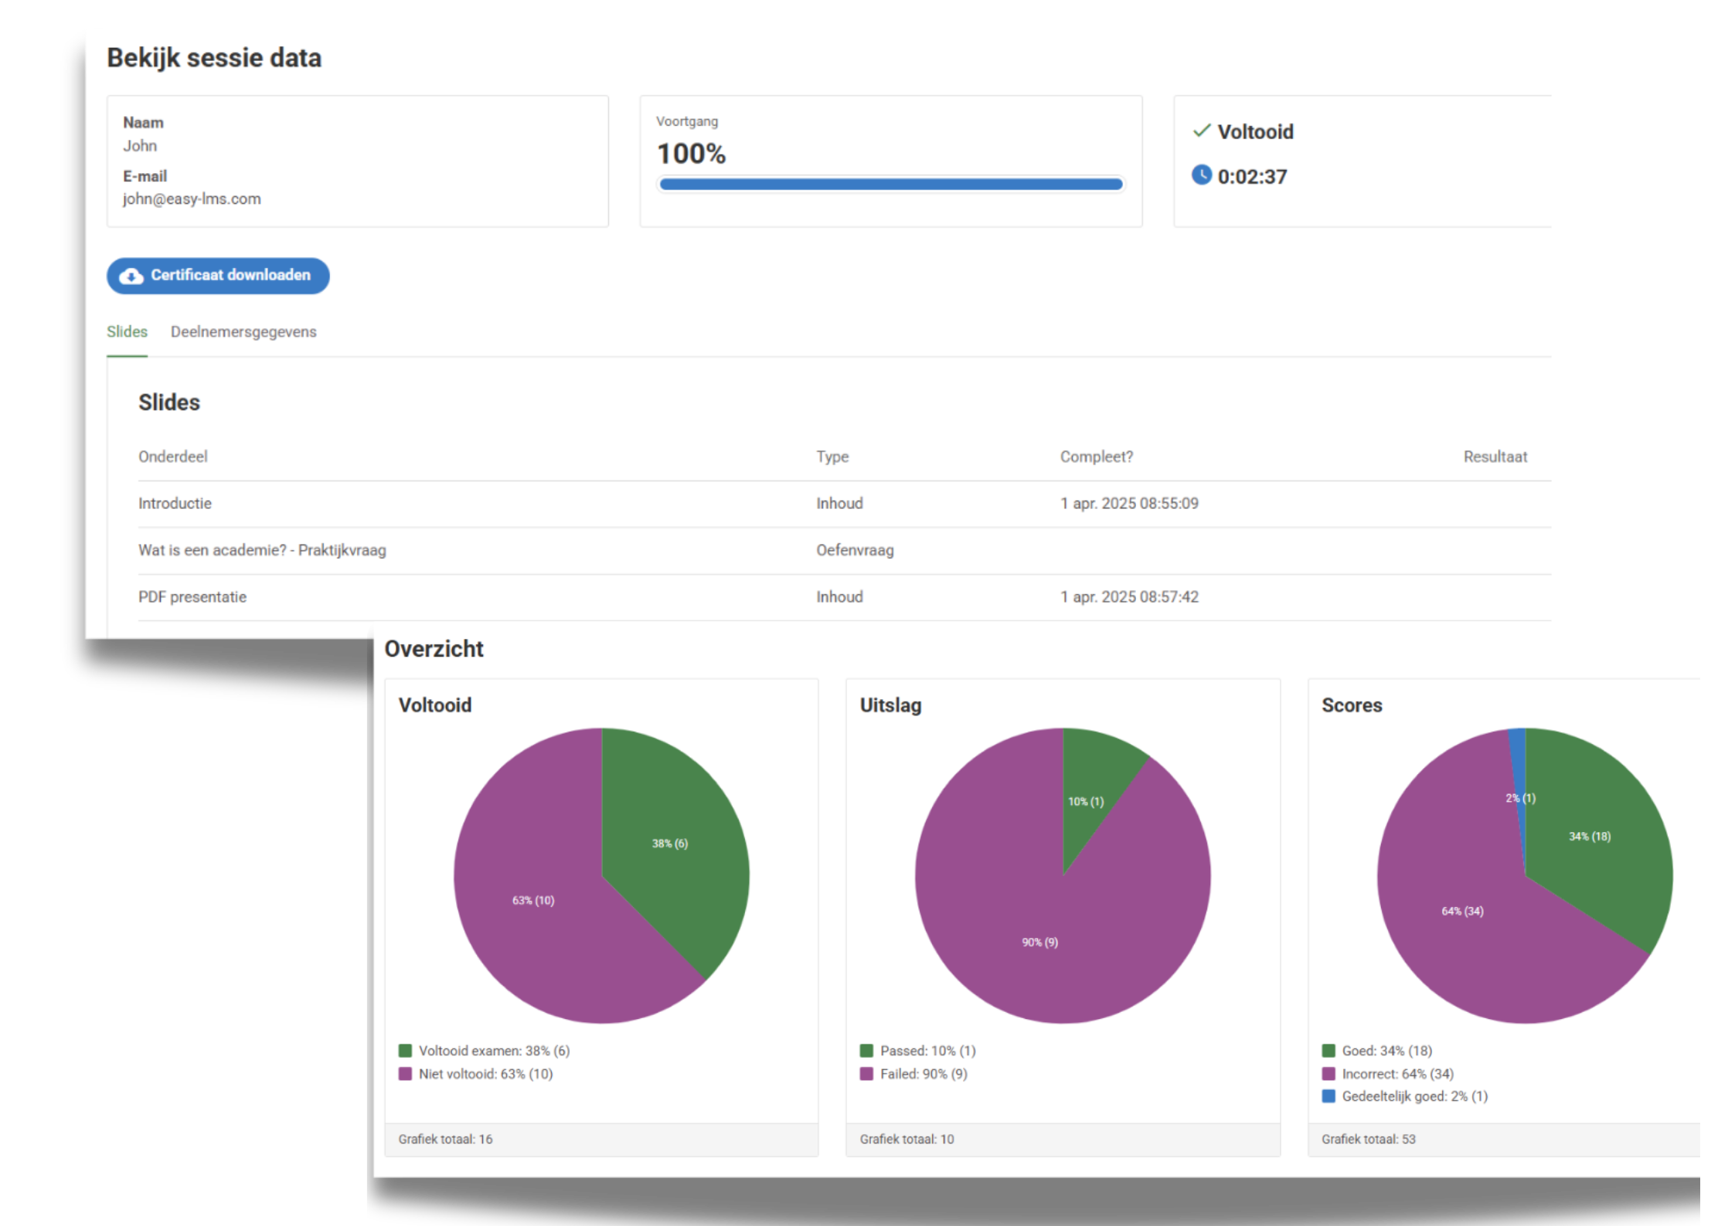Click the purple Niet voltooid legend square
The height and width of the screenshot is (1226, 1735).
pos(405,1074)
